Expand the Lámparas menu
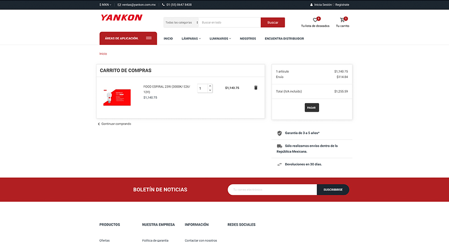 (191, 39)
